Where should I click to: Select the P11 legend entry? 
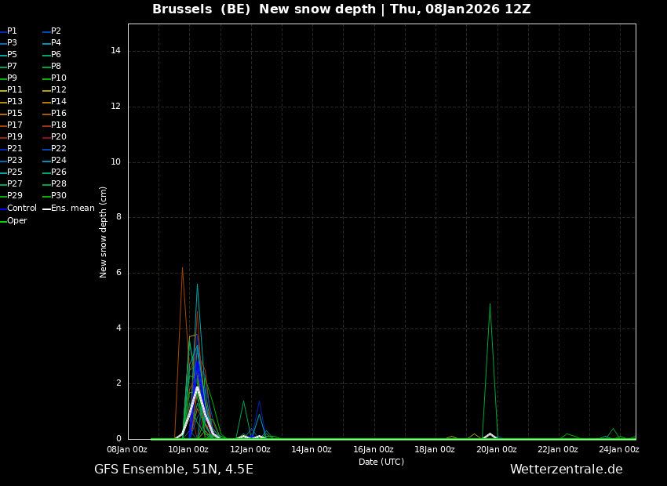click(11, 90)
